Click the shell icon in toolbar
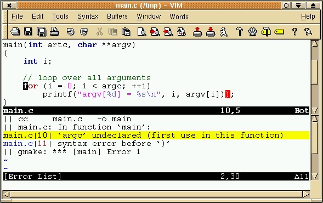The image size is (323, 203). point(253,32)
